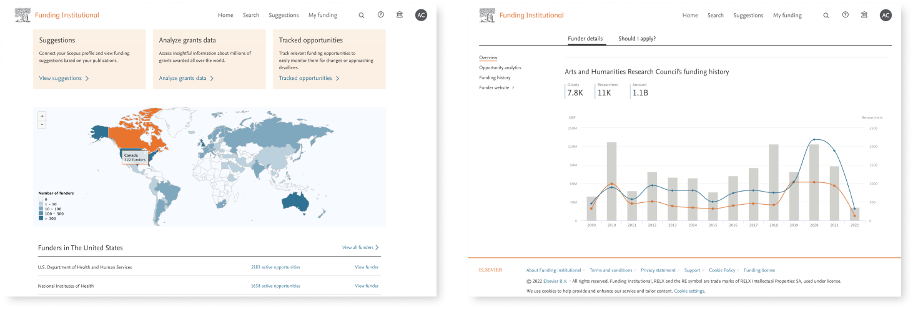913x309 pixels.
Task: Click the search icon in the right window
Action: tap(826, 15)
